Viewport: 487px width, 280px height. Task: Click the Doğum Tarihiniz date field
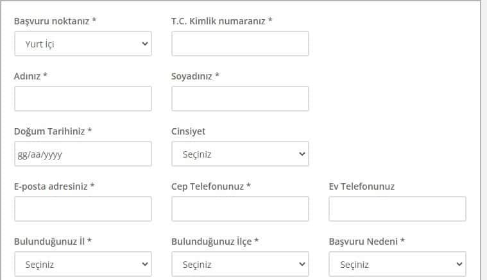[83, 154]
